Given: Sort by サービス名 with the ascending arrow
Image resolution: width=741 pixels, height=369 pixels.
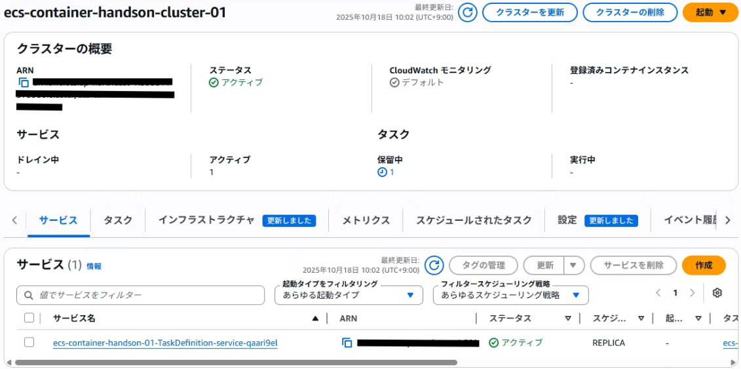Looking at the screenshot, I should click(315, 319).
